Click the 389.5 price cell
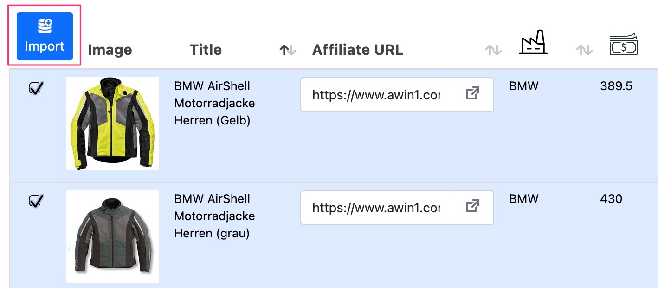Image resolution: width=658 pixels, height=288 pixels. [616, 86]
